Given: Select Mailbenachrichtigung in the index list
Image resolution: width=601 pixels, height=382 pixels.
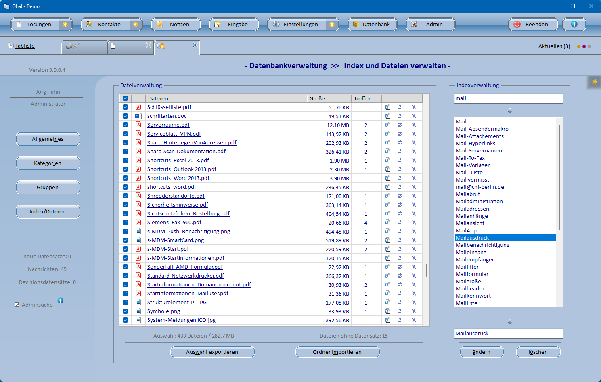Looking at the screenshot, I should pos(482,245).
